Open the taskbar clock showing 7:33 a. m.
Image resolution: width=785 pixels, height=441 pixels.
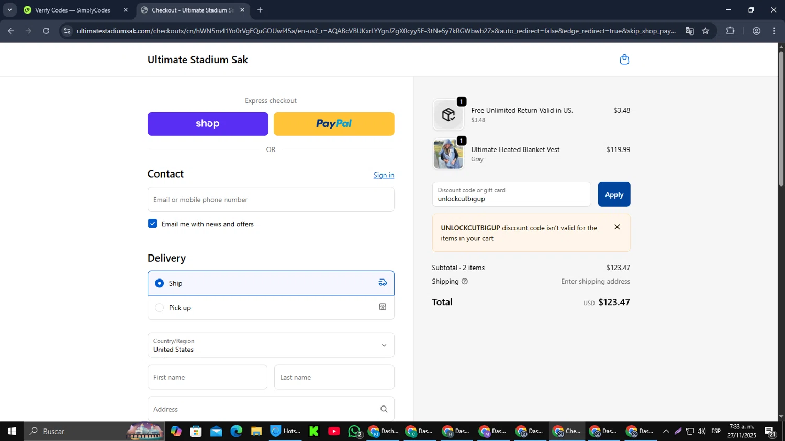742,431
